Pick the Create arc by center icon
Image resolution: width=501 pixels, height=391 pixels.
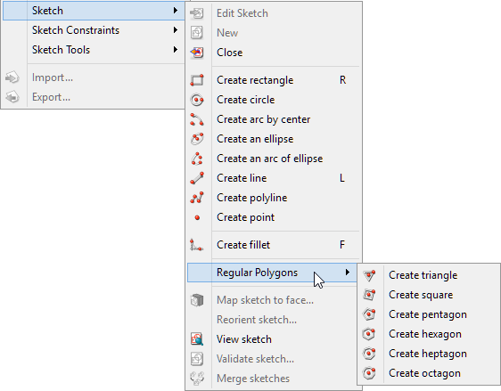[197, 119]
